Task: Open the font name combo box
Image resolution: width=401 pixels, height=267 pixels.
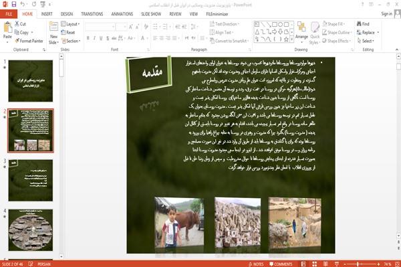Action: [100, 27]
